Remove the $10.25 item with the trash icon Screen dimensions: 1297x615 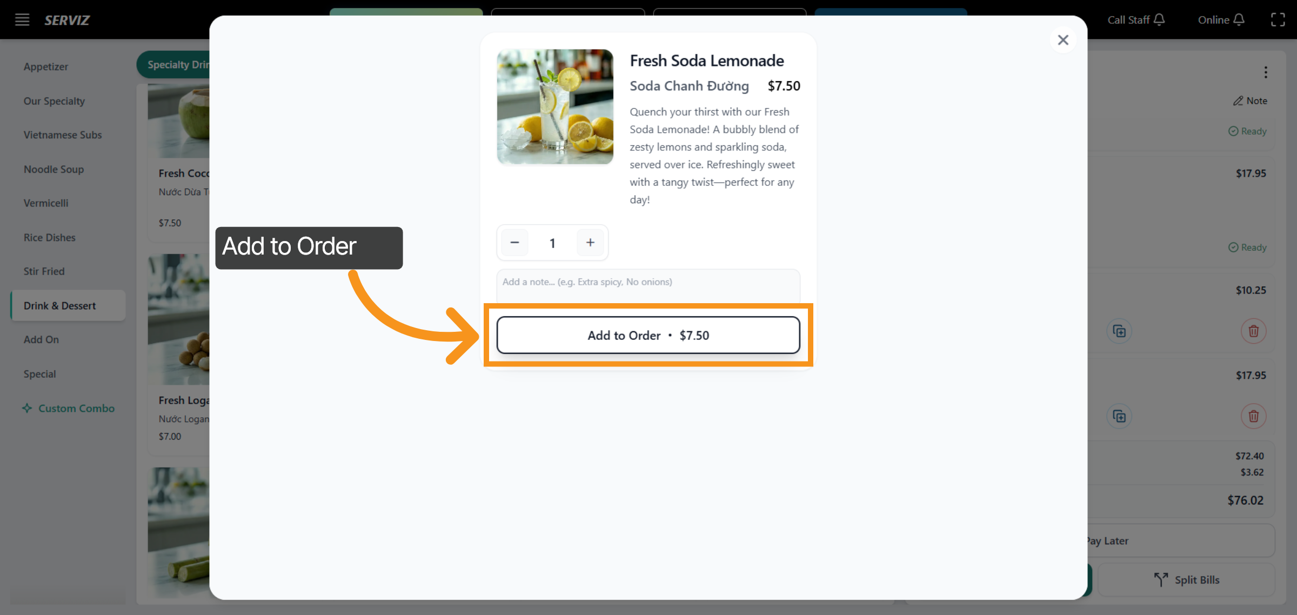click(1254, 331)
